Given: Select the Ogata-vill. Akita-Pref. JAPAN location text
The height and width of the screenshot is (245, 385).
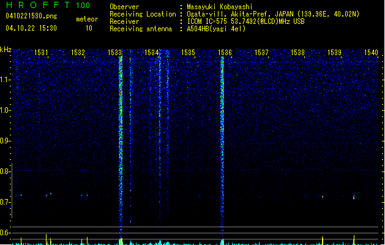Looking at the screenshot, I should tap(273, 14).
